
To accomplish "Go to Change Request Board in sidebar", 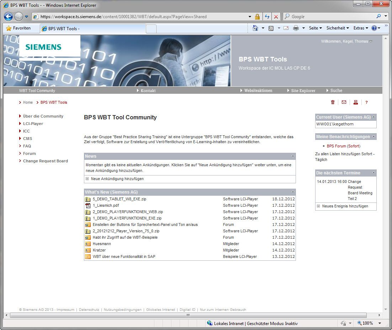I will click(45, 161).
